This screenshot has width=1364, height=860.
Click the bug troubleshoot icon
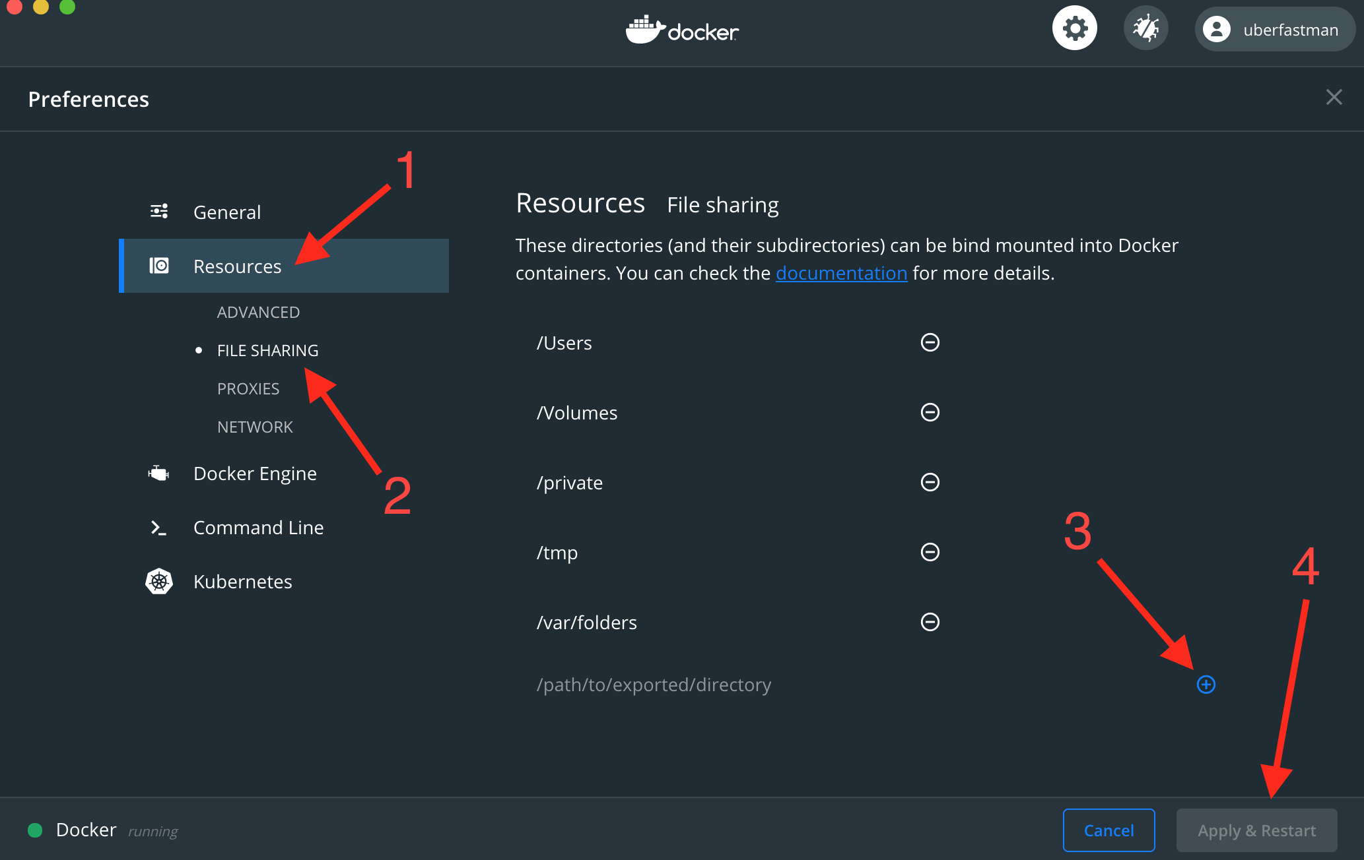(x=1145, y=29)
